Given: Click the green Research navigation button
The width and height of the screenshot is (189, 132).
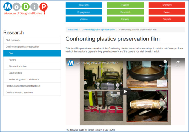Looking at the screenshot, I should 125,12.
